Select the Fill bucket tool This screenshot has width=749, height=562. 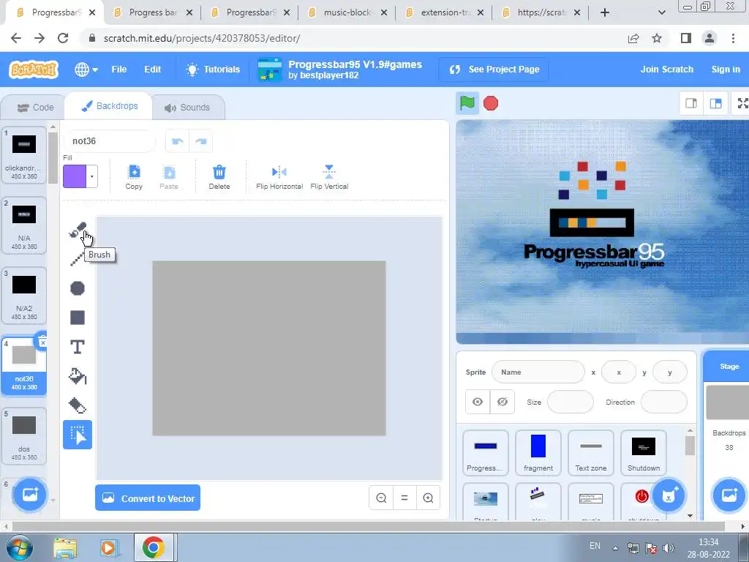78,377
